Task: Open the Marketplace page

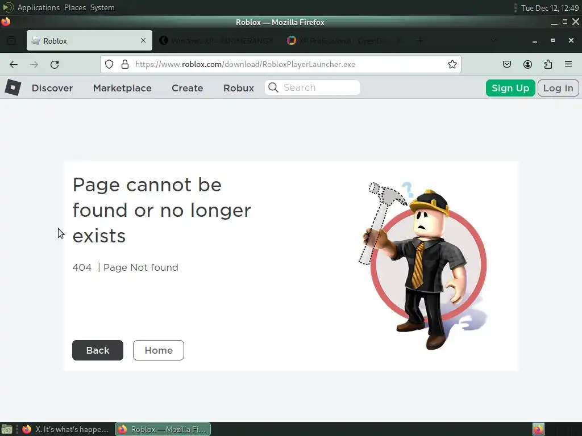Action: pos(122,88)
